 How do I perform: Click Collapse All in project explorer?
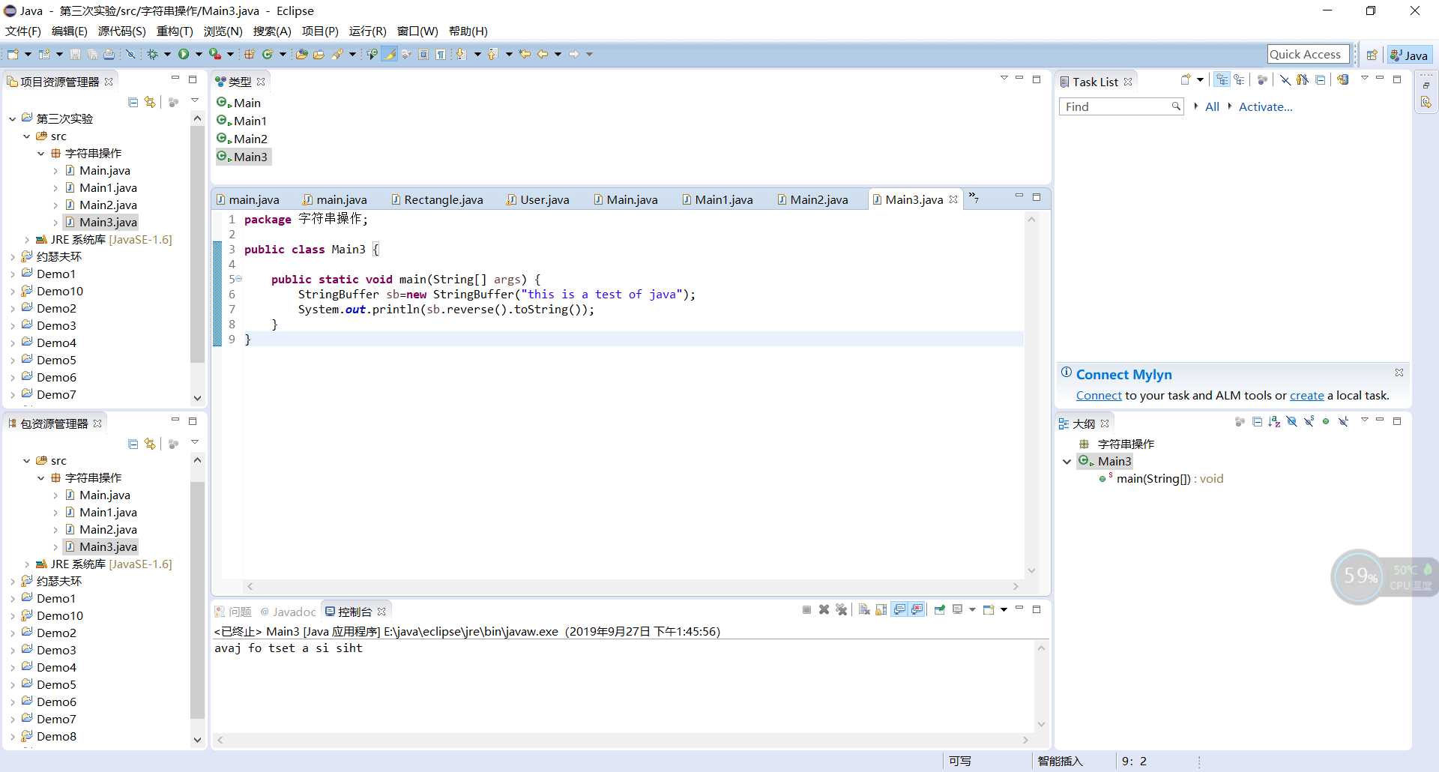133,102
